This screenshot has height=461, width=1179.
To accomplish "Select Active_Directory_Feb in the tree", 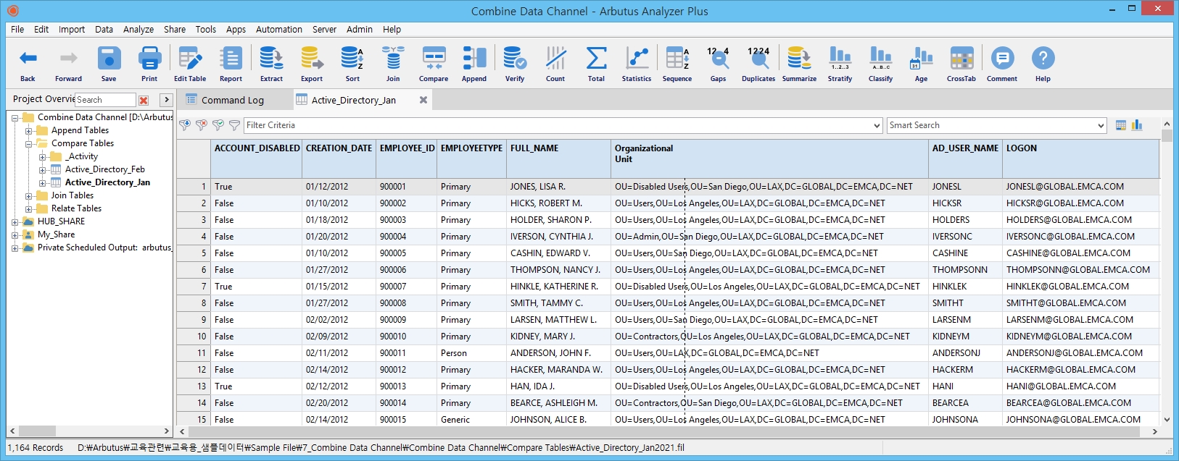I will point(105,169).
